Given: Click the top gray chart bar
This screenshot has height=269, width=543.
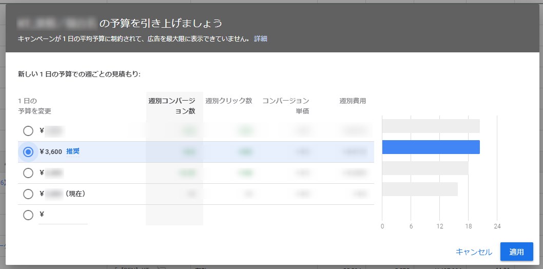Looking at the screenshot, I should 431,126.
